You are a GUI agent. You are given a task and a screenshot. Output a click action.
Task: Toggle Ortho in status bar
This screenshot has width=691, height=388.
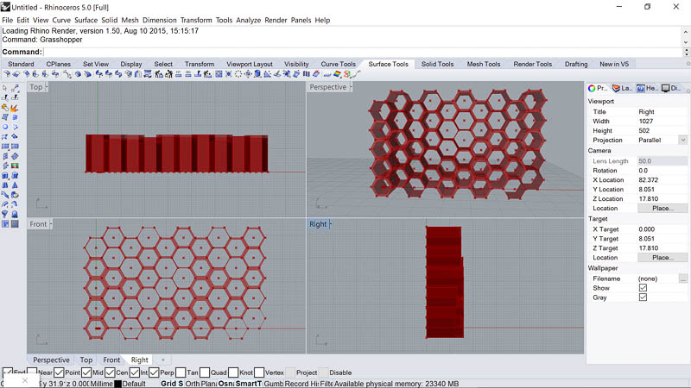coord(193,384)
